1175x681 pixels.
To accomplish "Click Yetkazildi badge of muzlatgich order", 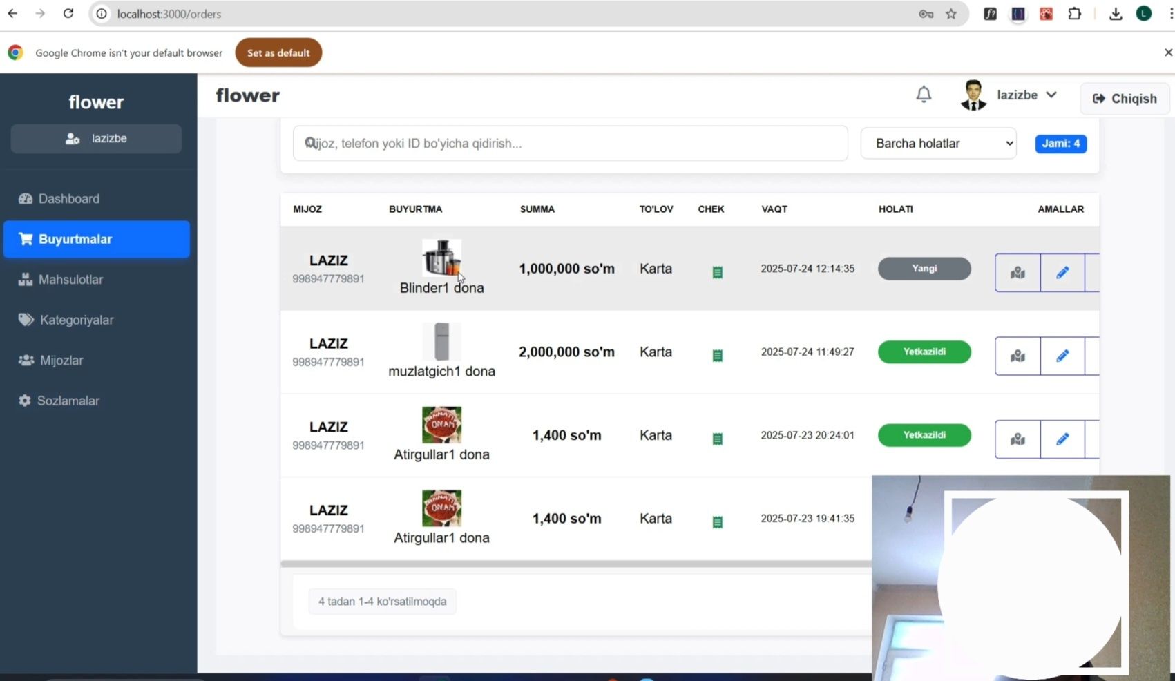I will pos(924,352).
